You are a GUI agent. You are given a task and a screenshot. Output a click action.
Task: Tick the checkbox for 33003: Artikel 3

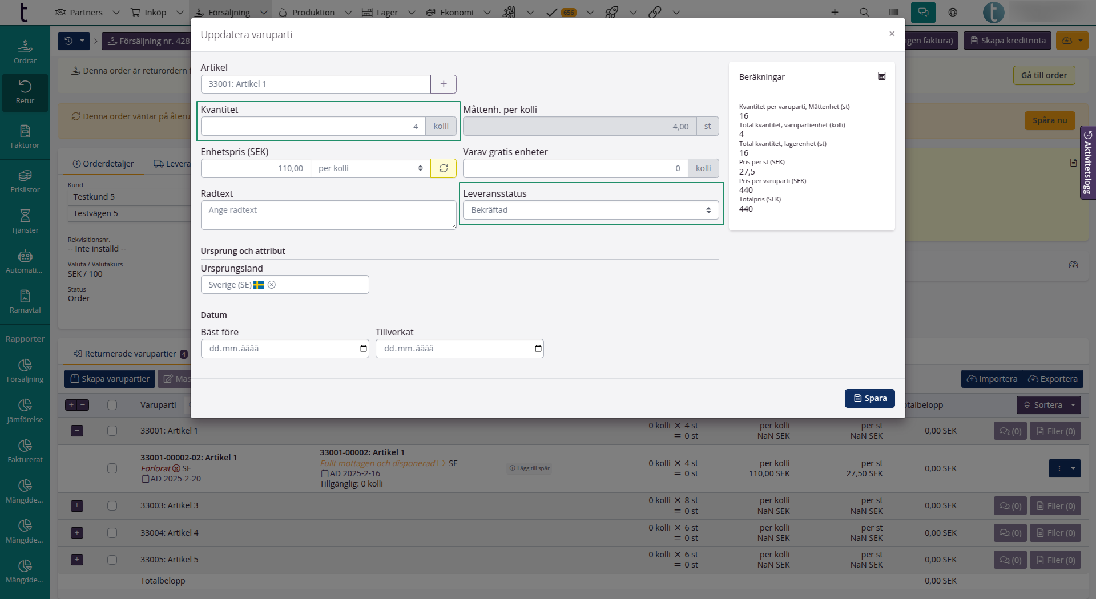[x=112, y=506]
